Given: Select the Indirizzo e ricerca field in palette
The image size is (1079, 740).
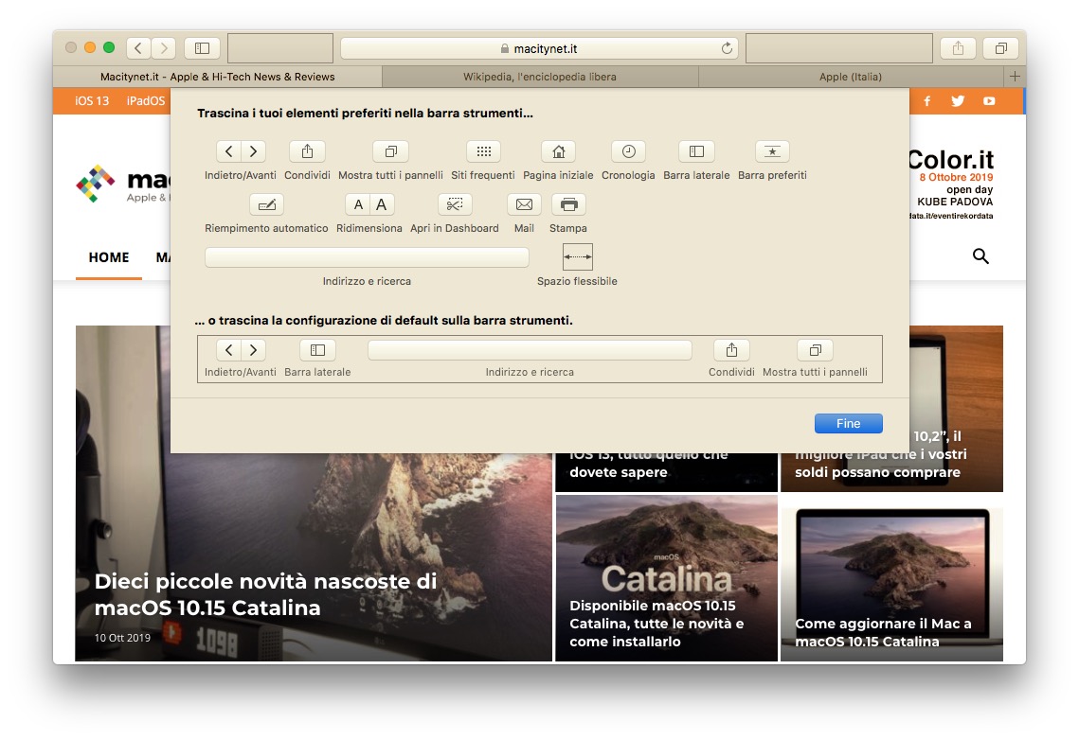Looking at the screenshot, I should point(367,257).
